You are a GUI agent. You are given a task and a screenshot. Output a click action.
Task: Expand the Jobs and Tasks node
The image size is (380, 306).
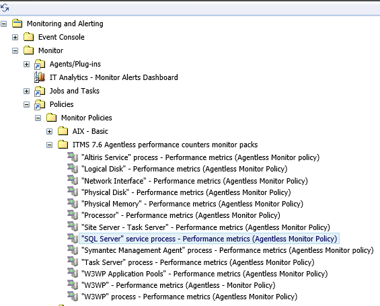pyautogui.click(x=27, y=91)
